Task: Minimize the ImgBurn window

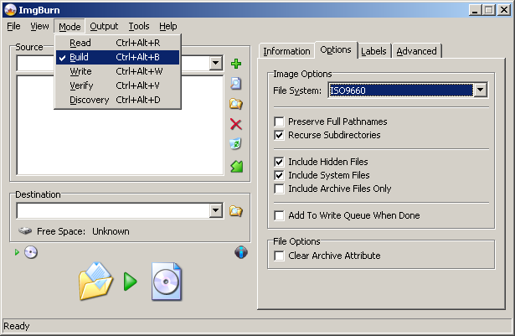Action: pos(474,10)
